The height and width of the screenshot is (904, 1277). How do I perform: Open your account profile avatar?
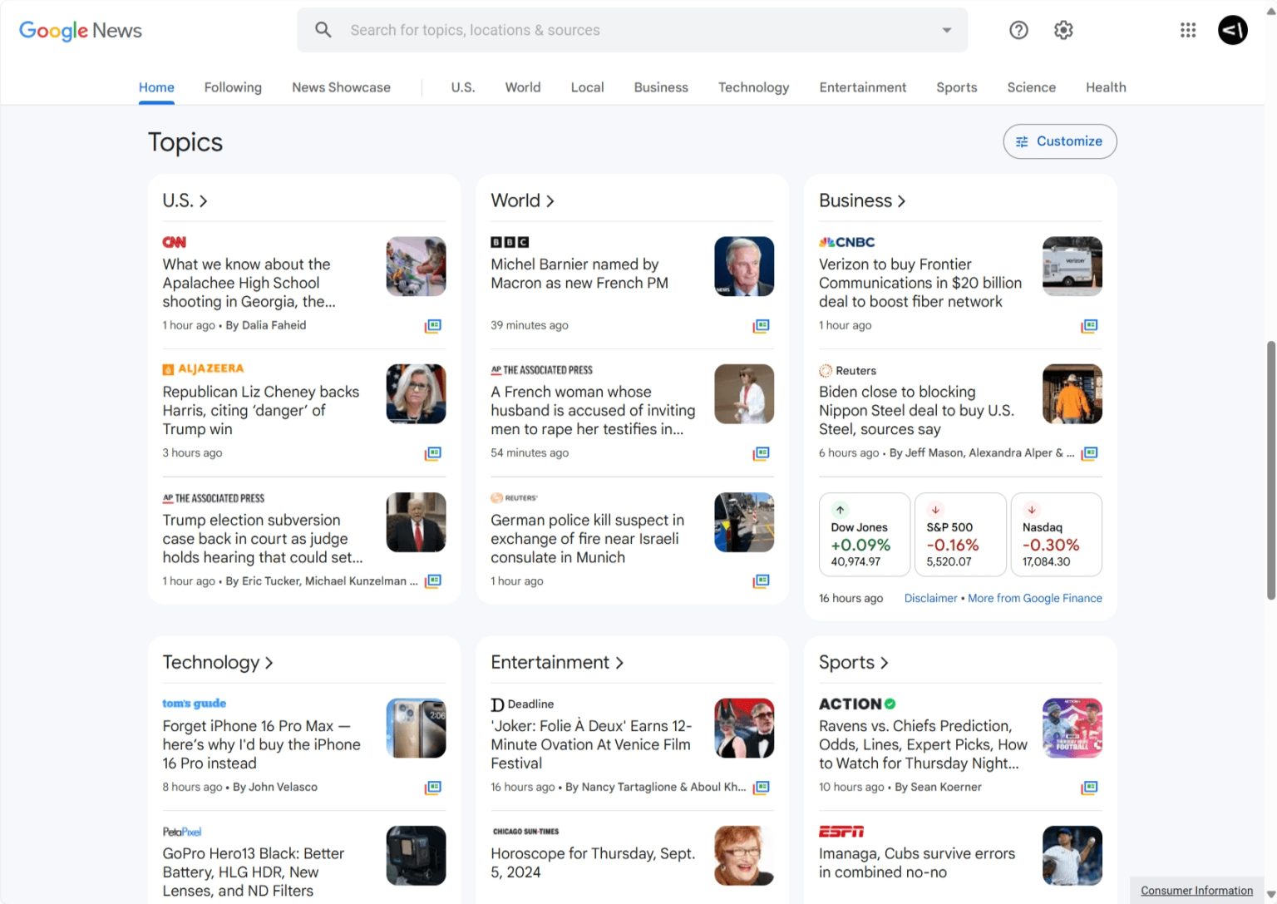1233,30
